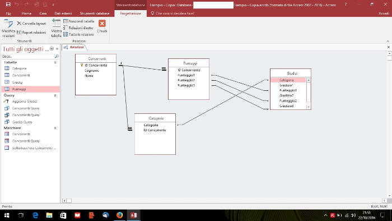Open the Strumenti database tab
Image resolution: width=392 pixels, height=221 pixels.
click(x=95, y=13)
